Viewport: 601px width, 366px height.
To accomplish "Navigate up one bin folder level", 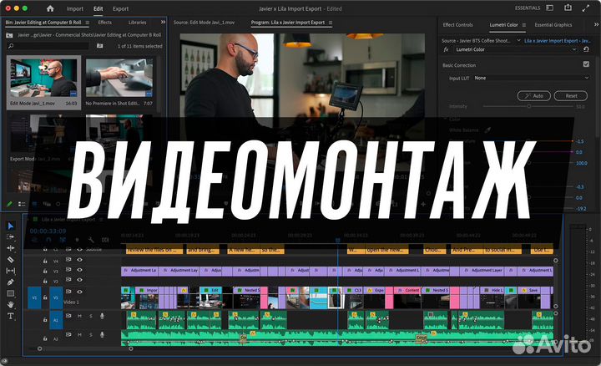I will 9,35.
